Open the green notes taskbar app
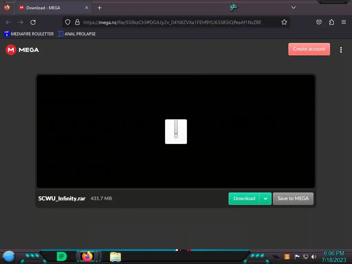This screenshot has width=352, height=264. (62, 256)
